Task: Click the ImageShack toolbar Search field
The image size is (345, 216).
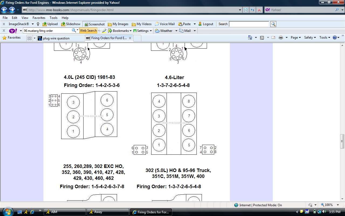Action: pyautogui.click(x=249, y=24)
